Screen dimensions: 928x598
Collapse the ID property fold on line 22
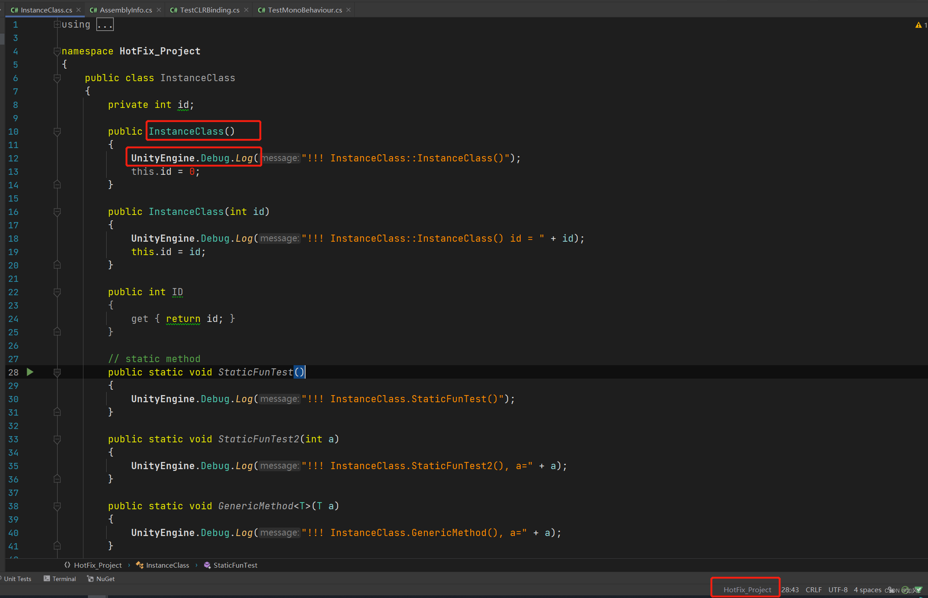(57, 292)
